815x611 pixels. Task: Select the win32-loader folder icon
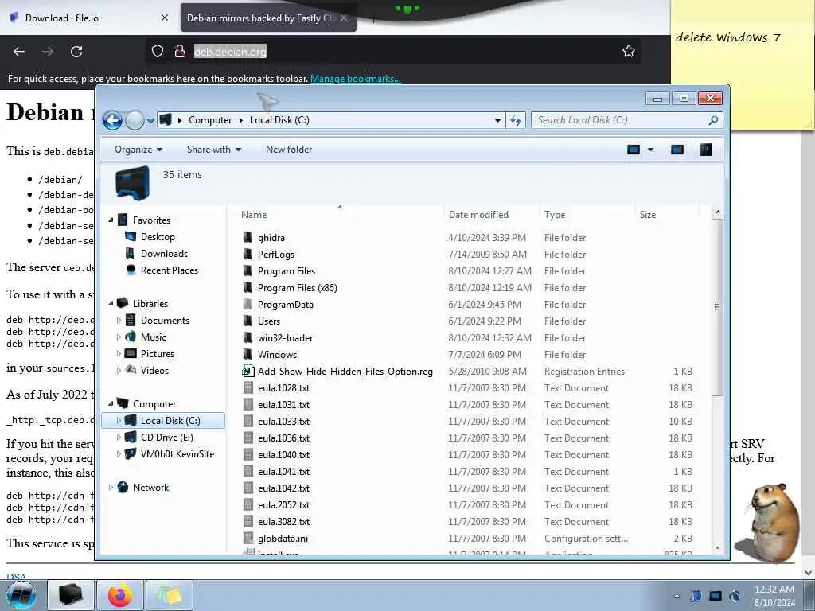click(248, 337)
